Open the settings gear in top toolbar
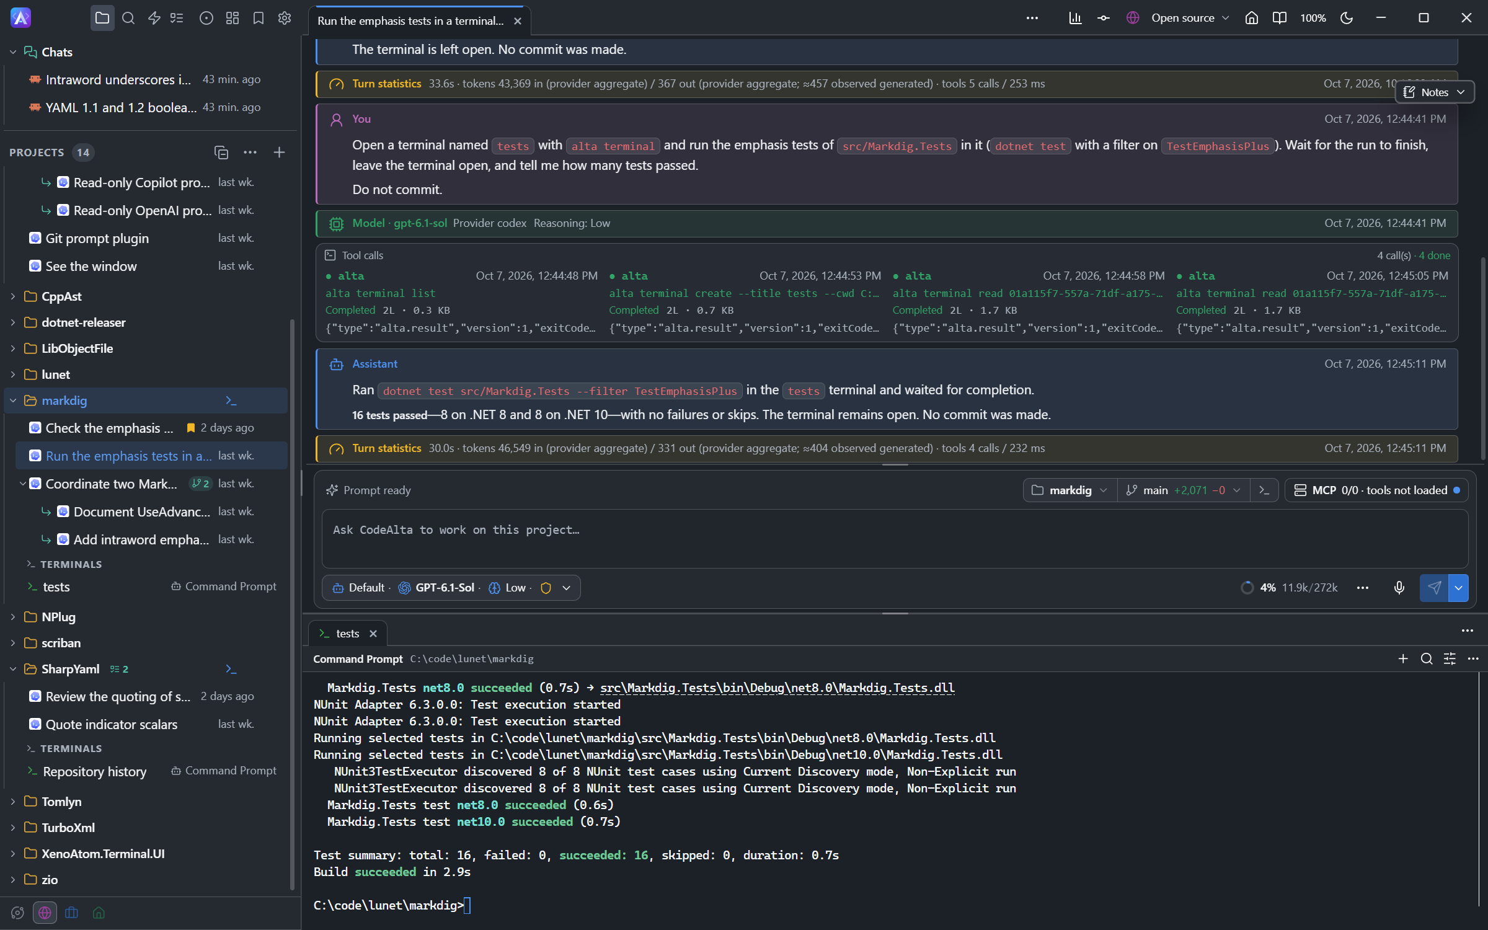Image resolution: width=1488 pixels, height=930 pixels. coord(285,19)
